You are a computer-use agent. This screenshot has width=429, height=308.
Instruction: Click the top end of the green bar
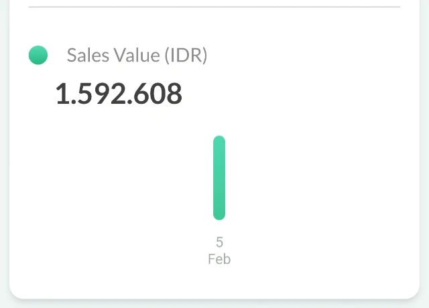coord(219,140)
